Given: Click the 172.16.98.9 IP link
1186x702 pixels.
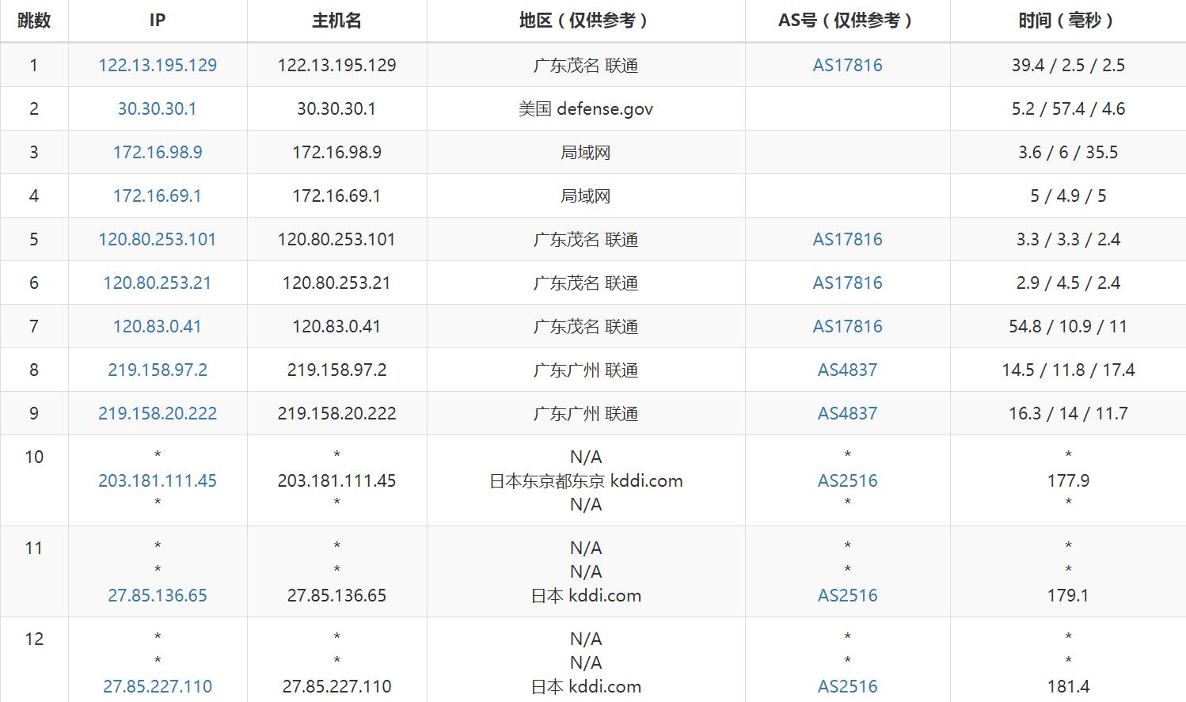Looking at the screenshot, I should [x=158, y=152].
